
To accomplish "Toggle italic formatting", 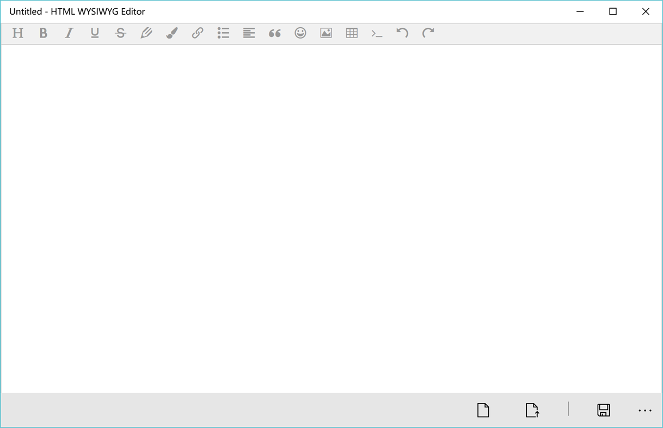I will point(69,33).
